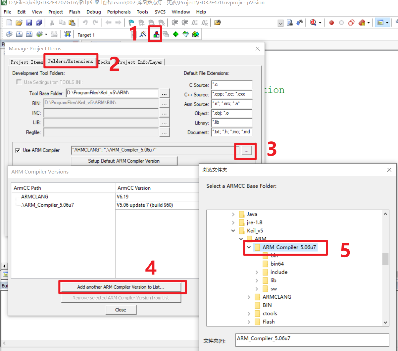398x351 pixels.
Task: Open the File menu
Action: pos(7,12)
